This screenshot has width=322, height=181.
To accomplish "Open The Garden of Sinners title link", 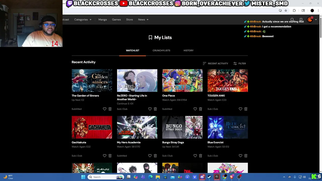I will pyautogui.click(x=85, y=96).
